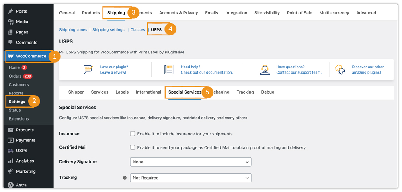Switch to the Shipper sub-tab

(x=76, y=92)
